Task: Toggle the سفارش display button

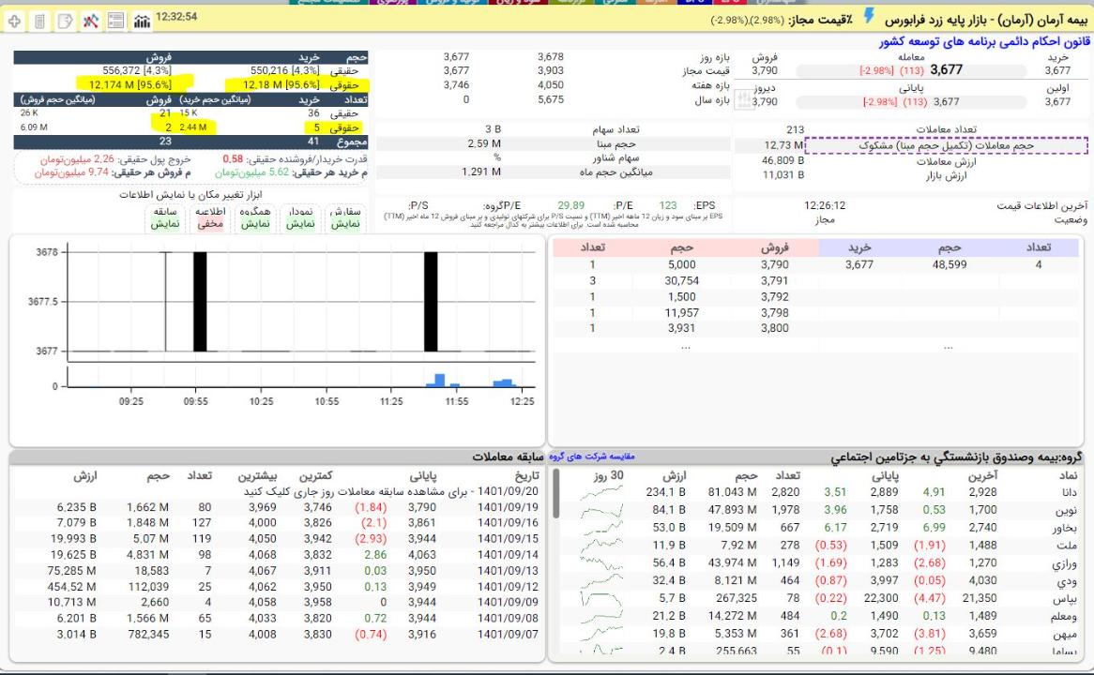Action: click(345, 218)
